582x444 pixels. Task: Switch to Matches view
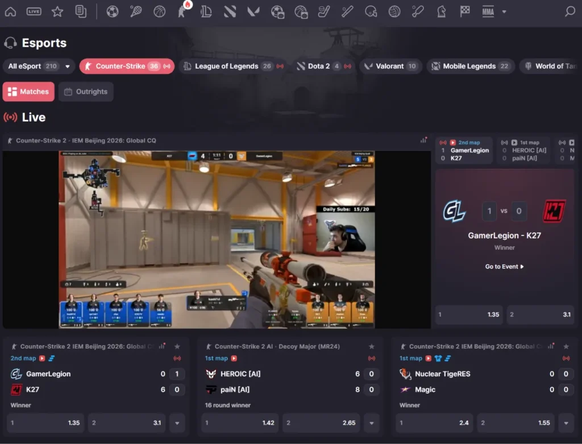(x=28, y=92)
